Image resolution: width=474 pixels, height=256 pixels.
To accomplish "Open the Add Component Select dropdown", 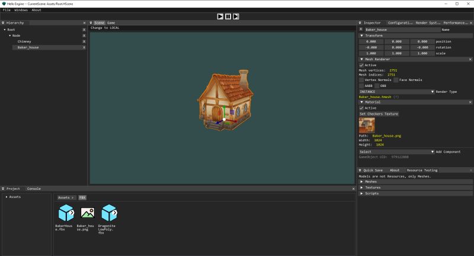I will pos(396,152).
